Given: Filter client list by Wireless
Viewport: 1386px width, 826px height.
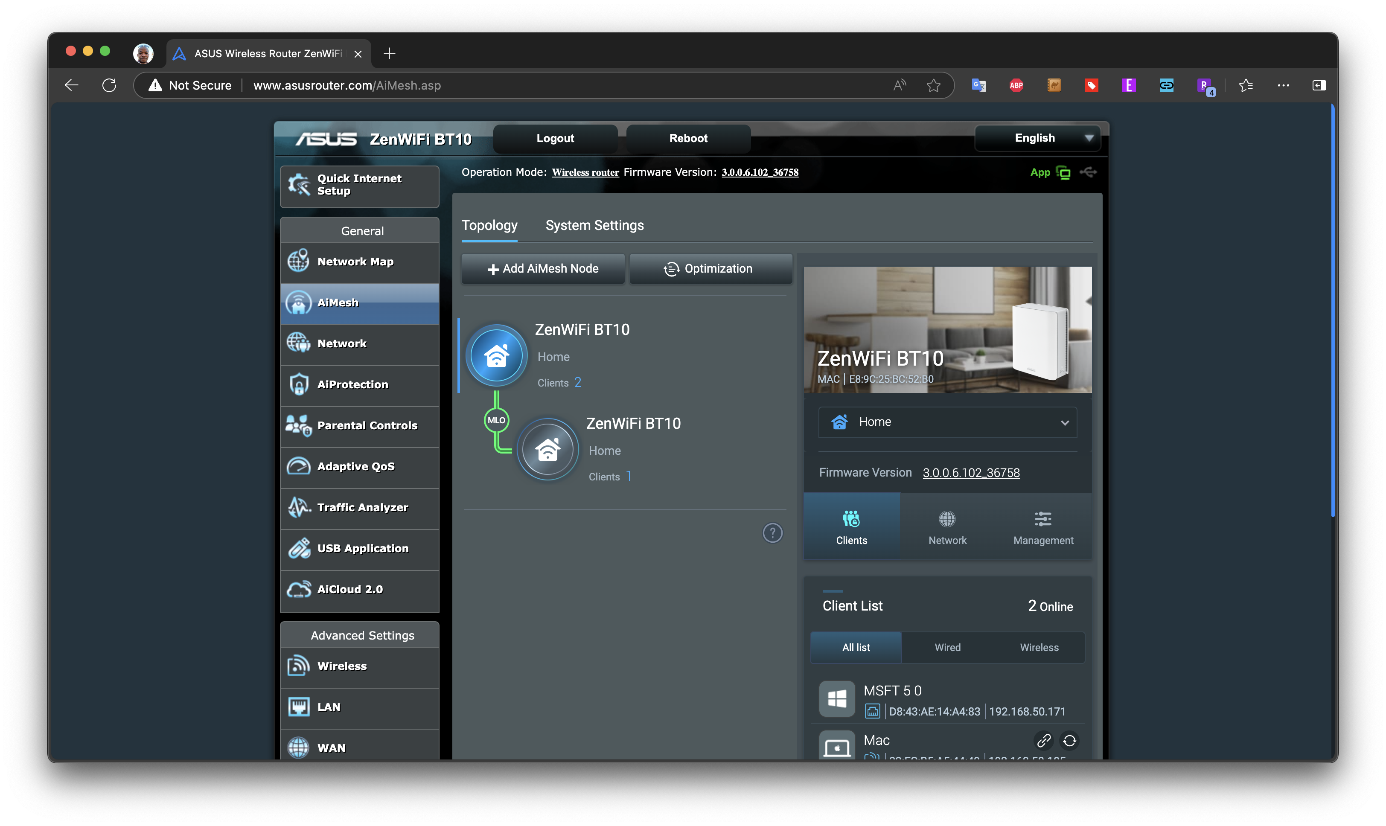Looking at the screenshot, I should coord(1039,647).
